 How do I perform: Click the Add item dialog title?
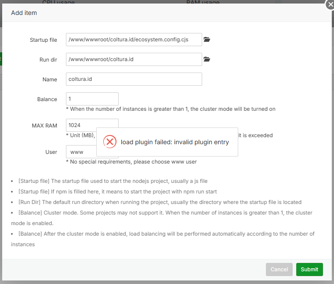point(24,13)
